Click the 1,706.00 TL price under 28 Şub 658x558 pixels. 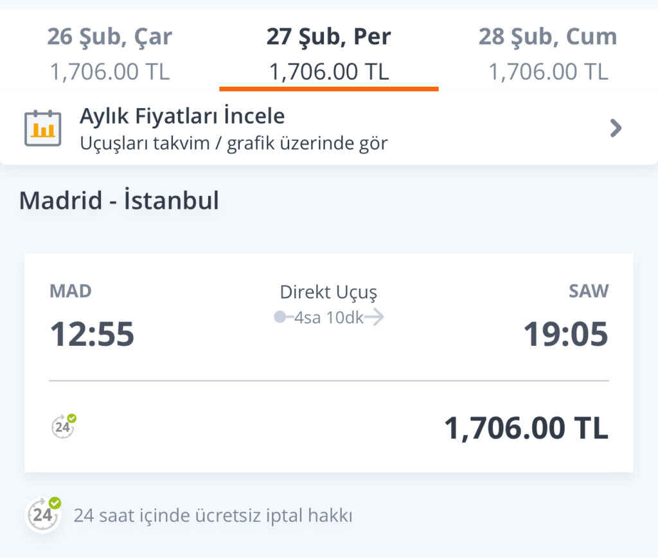[547, 71]
